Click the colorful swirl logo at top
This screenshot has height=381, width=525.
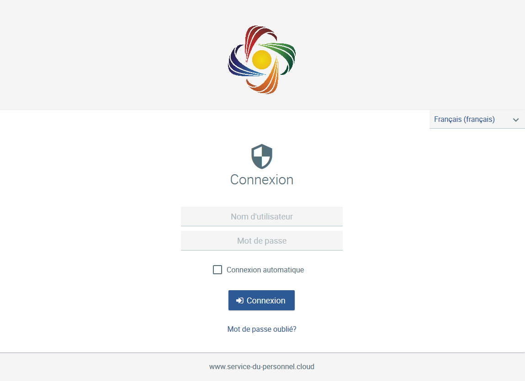pyautogui.click(x=261, y=59)
